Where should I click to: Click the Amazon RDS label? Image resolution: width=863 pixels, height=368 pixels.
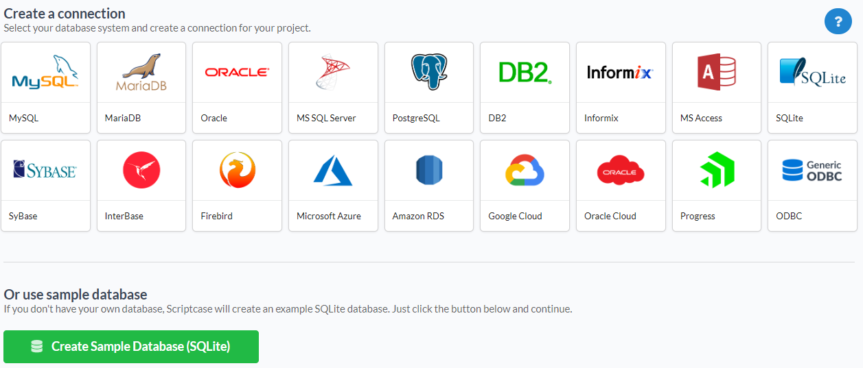click(418, 216)
